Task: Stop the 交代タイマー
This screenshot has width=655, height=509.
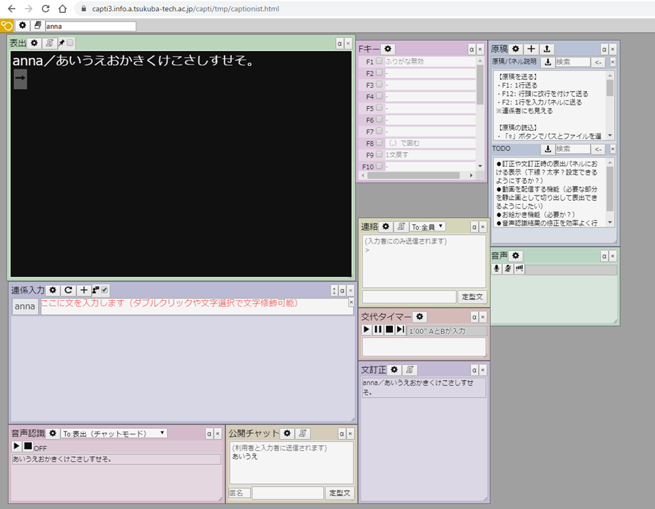Action: [389, 329]
